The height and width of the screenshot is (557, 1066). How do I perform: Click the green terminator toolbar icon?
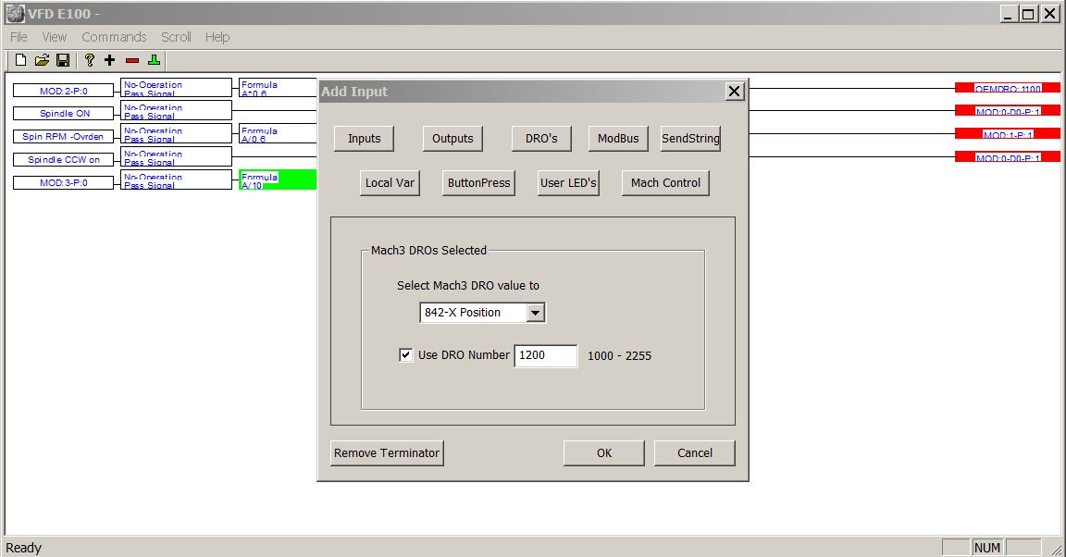pos(155,60)
